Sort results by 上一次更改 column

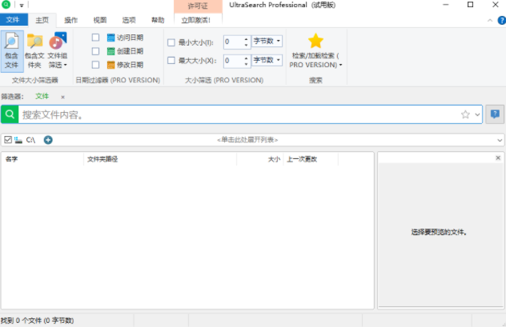(311, 159)
